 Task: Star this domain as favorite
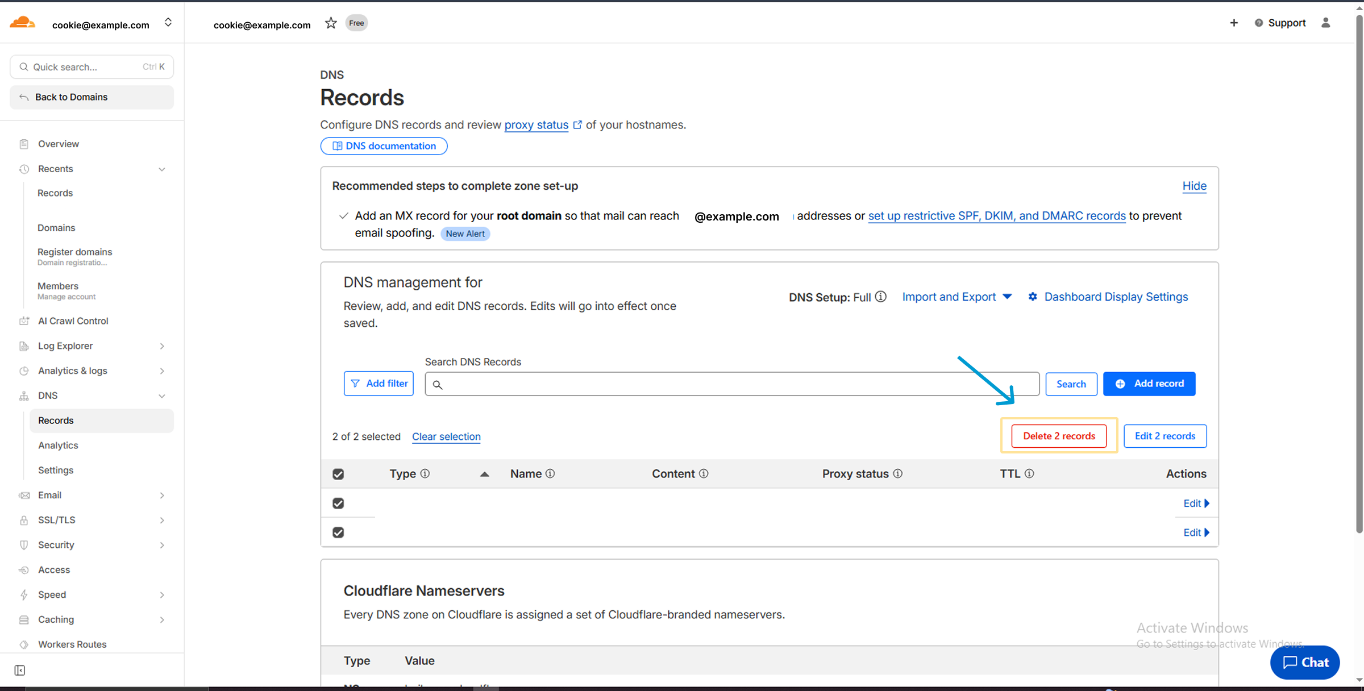coord(331,23)
